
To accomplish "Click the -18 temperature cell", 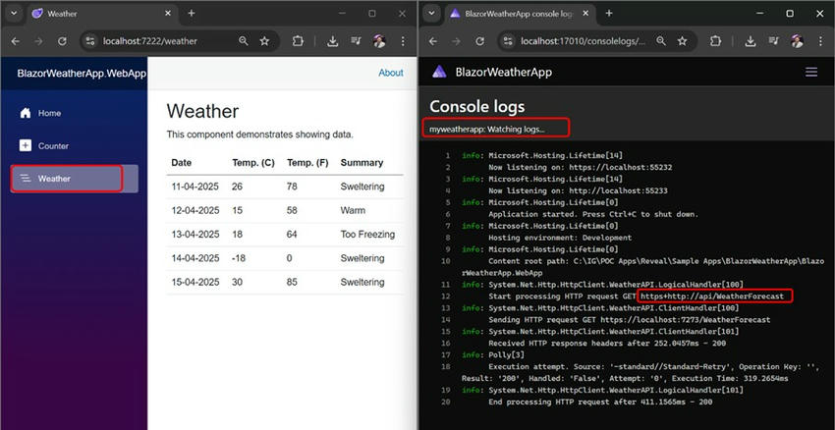I will pyautogui.click(x=239, y=258).
